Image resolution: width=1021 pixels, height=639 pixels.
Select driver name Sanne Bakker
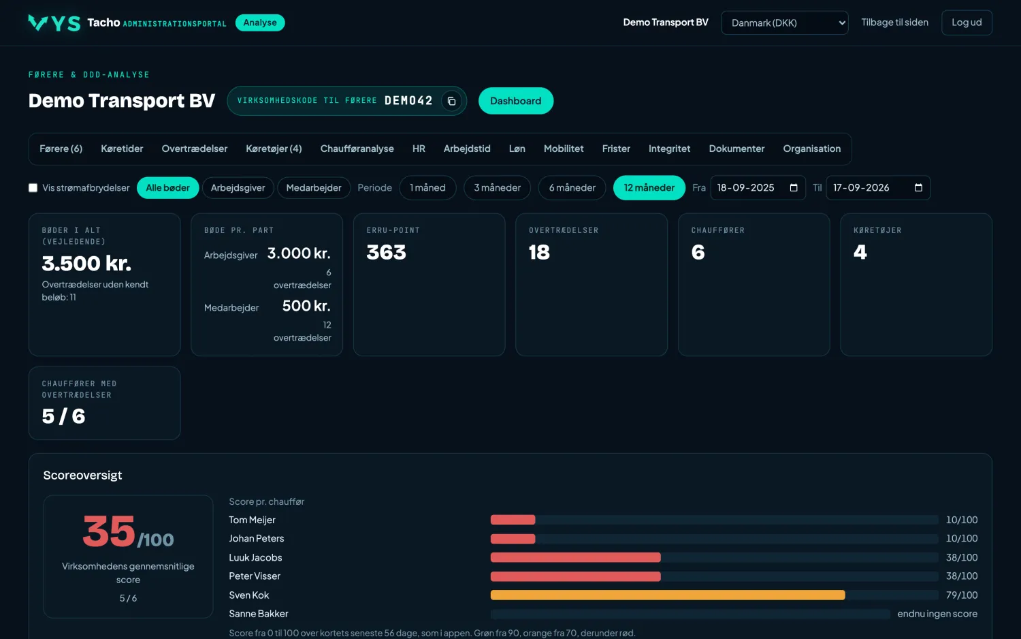259,614
